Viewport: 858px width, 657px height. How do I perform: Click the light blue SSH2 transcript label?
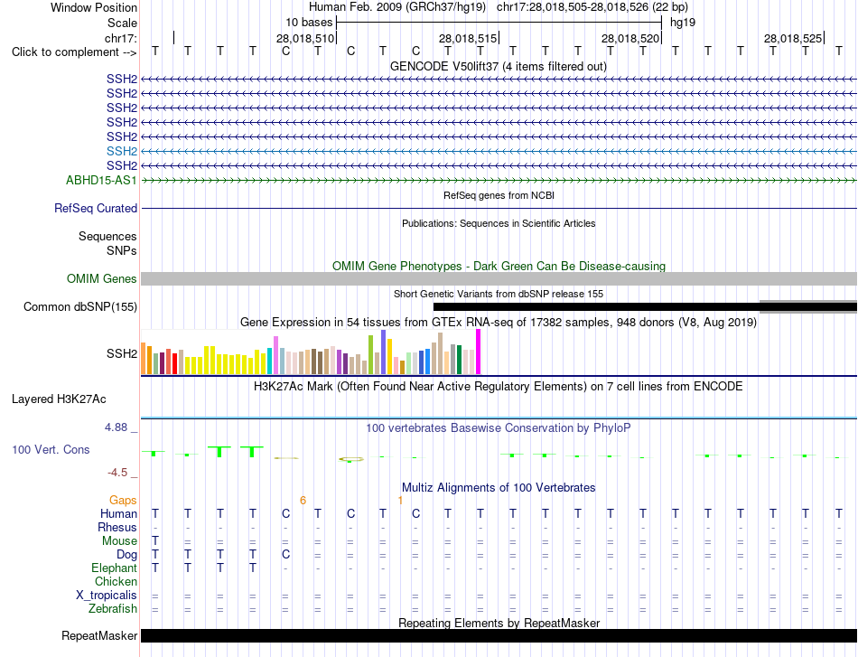[x=122, y=151]
